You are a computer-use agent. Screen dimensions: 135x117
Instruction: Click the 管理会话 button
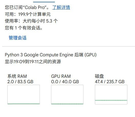click(x=18, y=38)
